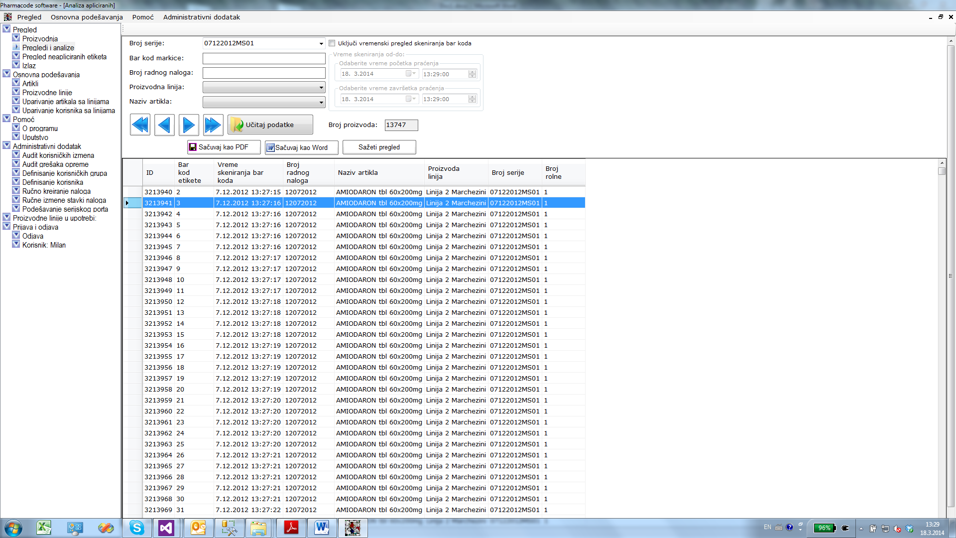Screen dimensions: 956x538
Task: Open the Osnovna podešavanja menu
Action: click(87, 17)
